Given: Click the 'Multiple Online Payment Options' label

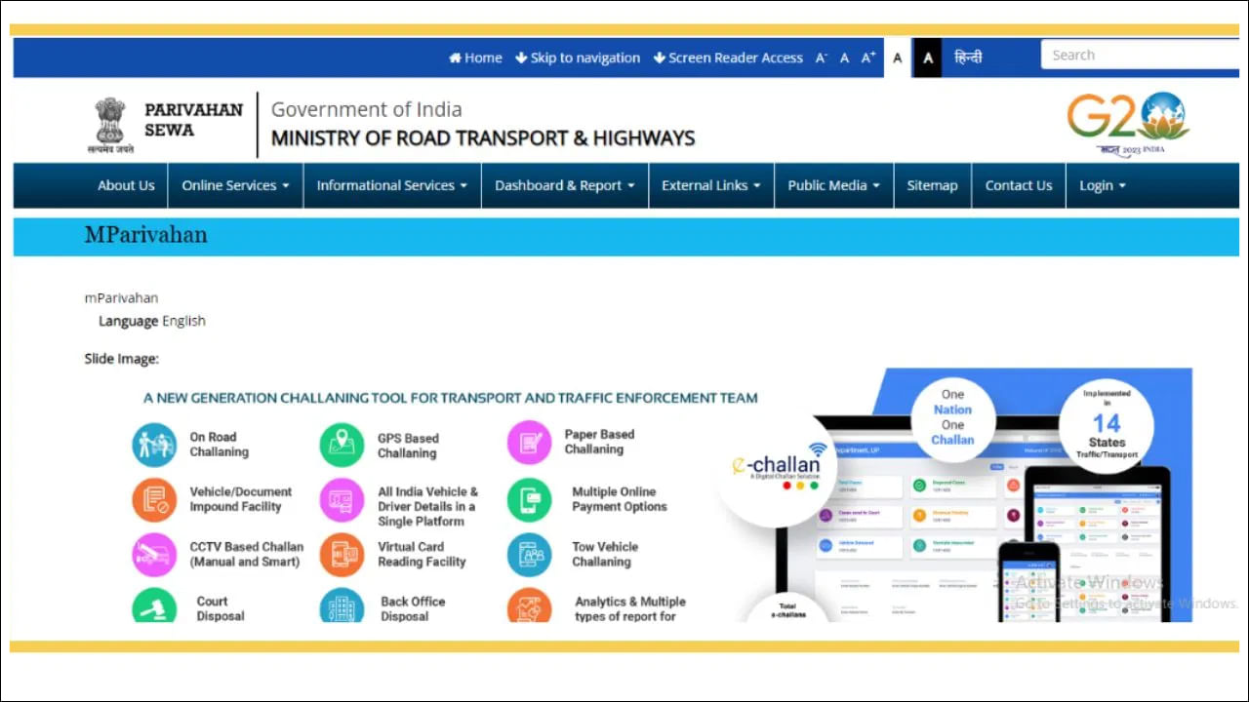Looking at the screenshot, I should pyautogui.click(x=620, y=499).
